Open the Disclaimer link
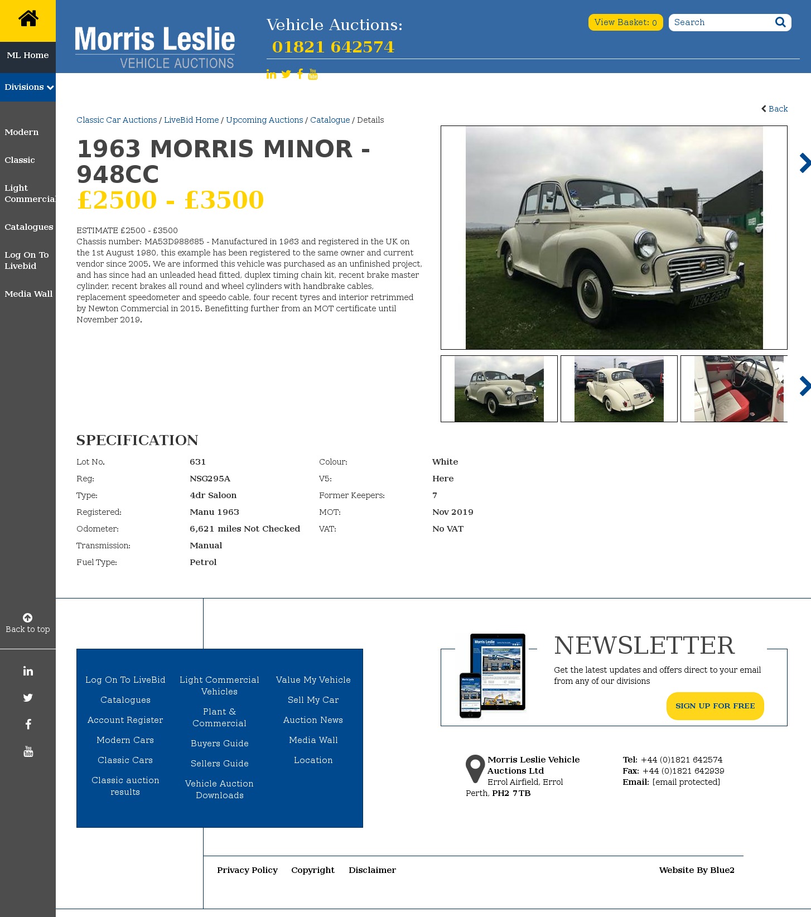Image resolution: width=811 pixels, height=917 pixels. [x=373, y=870]
